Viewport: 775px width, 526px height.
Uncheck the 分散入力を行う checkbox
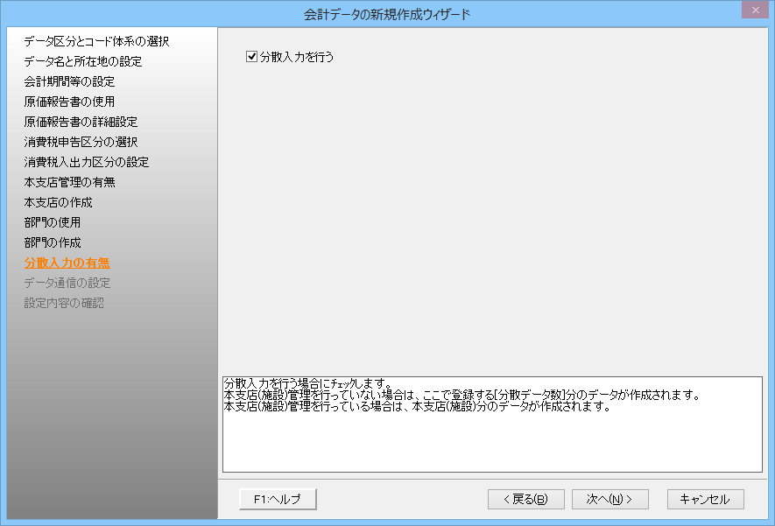pyautogui.click(x=253, y=57)
